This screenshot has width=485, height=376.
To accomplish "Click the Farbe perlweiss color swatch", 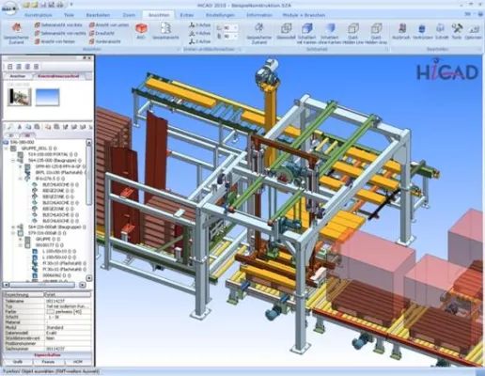I will tap(50, 312).
